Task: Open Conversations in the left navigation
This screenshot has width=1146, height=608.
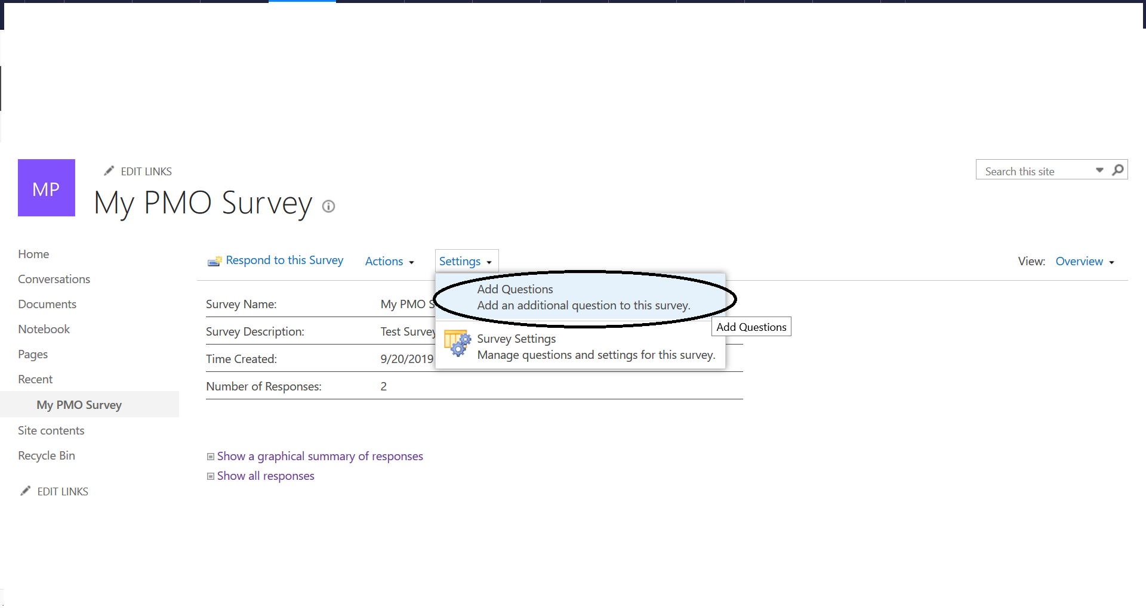Action: pyautogui.click(x=54, y=279)
